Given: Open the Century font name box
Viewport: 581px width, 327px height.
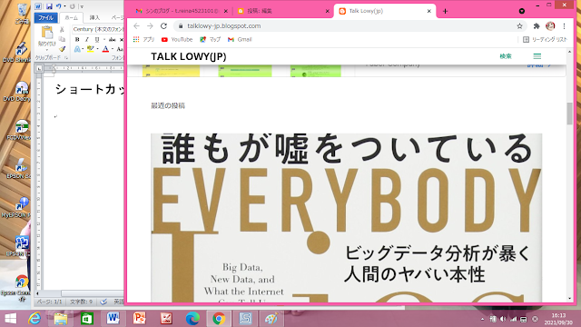Looking at the screenshot, I should click(x=97, y=29).
